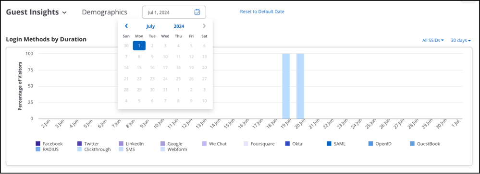The image size is (480, 174).
Task: Select the year 2024 in calendar header
Action: [179, 26]
